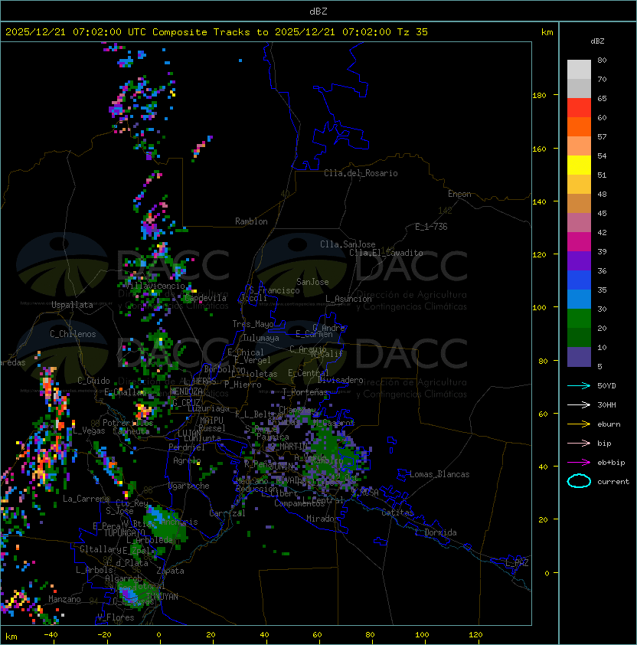Click the 0 km tick on the right axis

click(x=547, y=573)
